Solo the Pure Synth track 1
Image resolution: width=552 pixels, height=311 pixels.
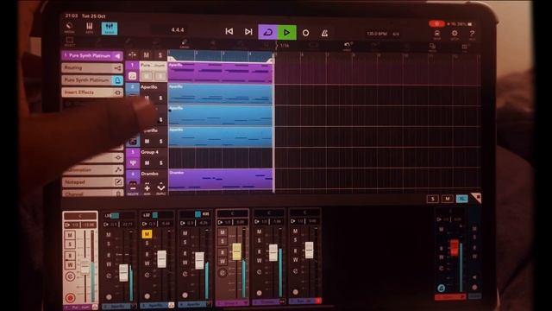pyautogui.click(x=160, y=76)
